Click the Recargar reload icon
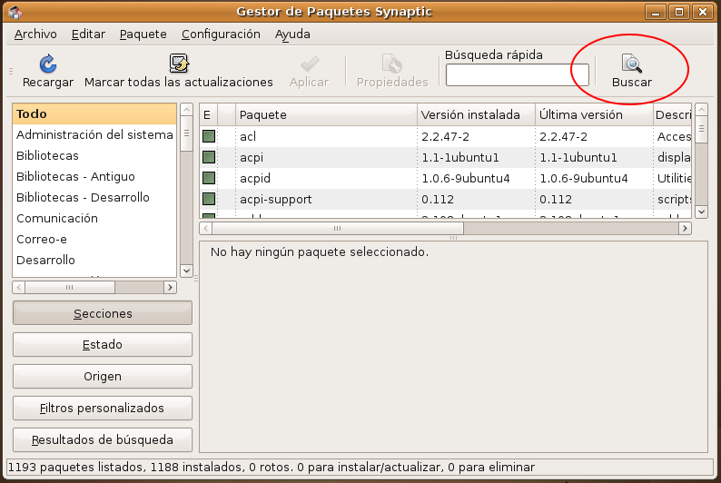721x483 pixels. tap(48, 64)
